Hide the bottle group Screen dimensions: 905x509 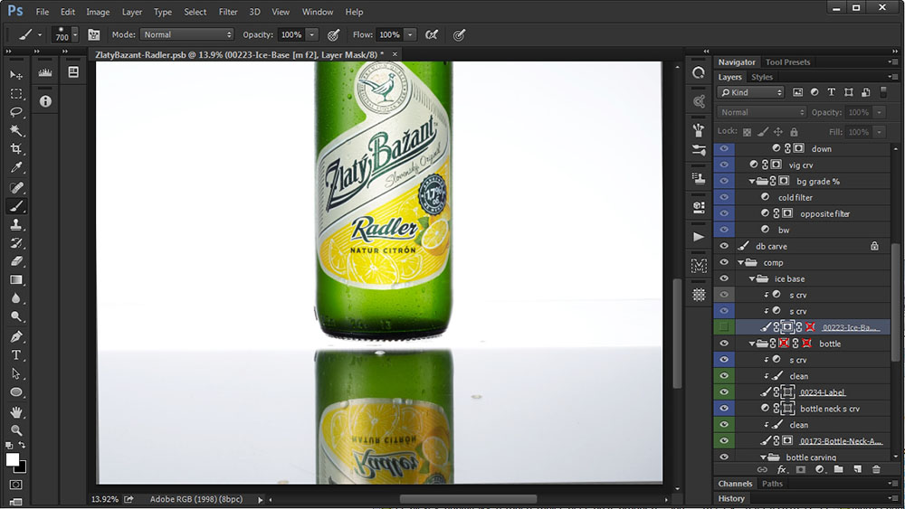click(x=724, y=343)
